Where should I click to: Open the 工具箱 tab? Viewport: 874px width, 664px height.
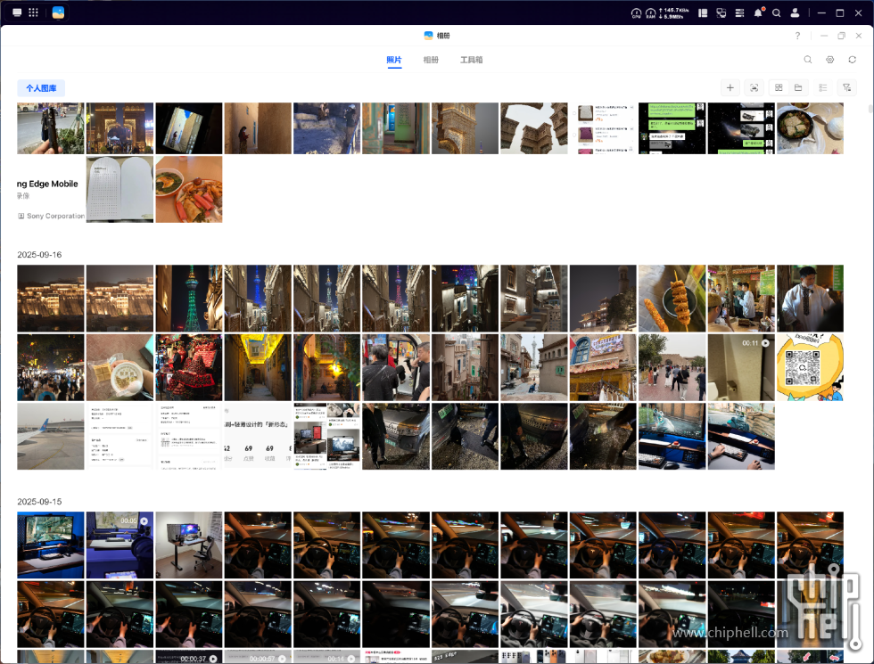click(472, 60)
